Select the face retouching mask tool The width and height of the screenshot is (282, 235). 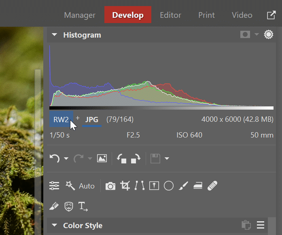click(69, 206)
